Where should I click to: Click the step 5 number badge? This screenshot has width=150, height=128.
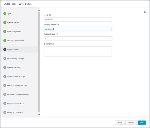click(x=5, y=49)
